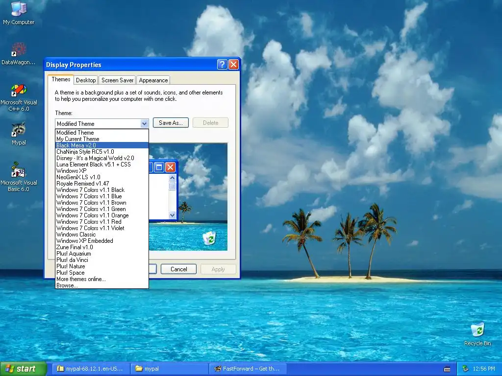The width and height of the screenshot is (502, 376).
Task: Click the Cancel button
Action: click(178, 269)
